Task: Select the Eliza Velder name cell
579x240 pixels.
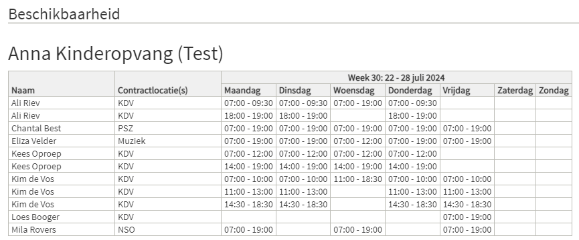Action: [x=62, y=141]
